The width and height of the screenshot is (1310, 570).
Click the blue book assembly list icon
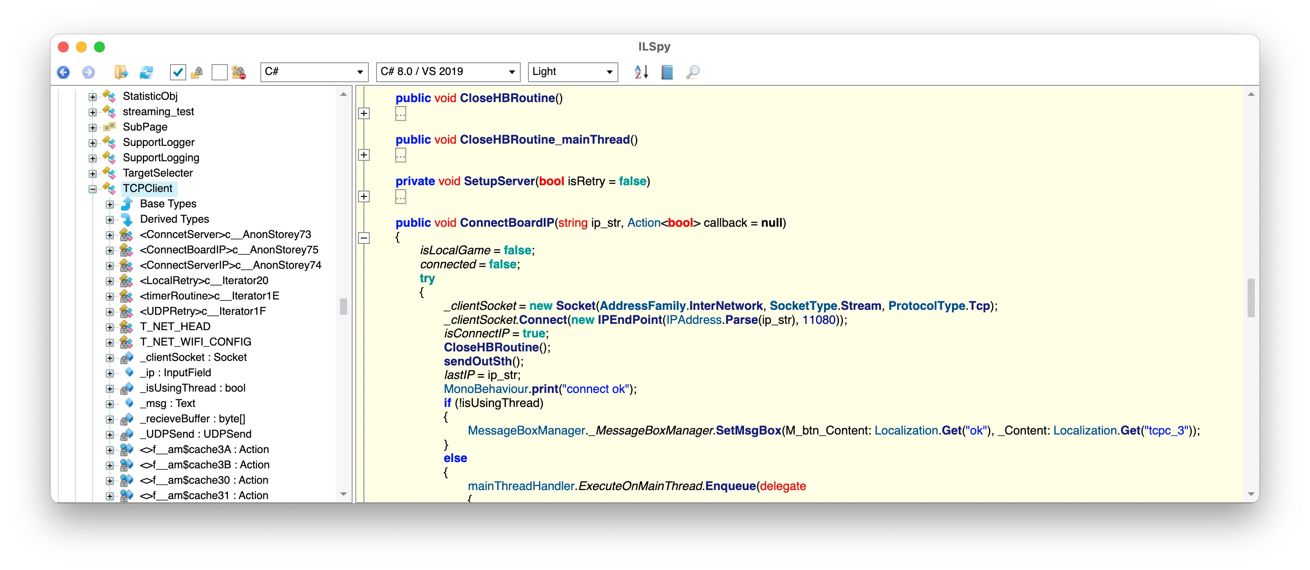[x=667, y=72]
